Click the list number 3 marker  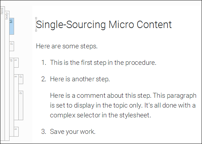44,132
